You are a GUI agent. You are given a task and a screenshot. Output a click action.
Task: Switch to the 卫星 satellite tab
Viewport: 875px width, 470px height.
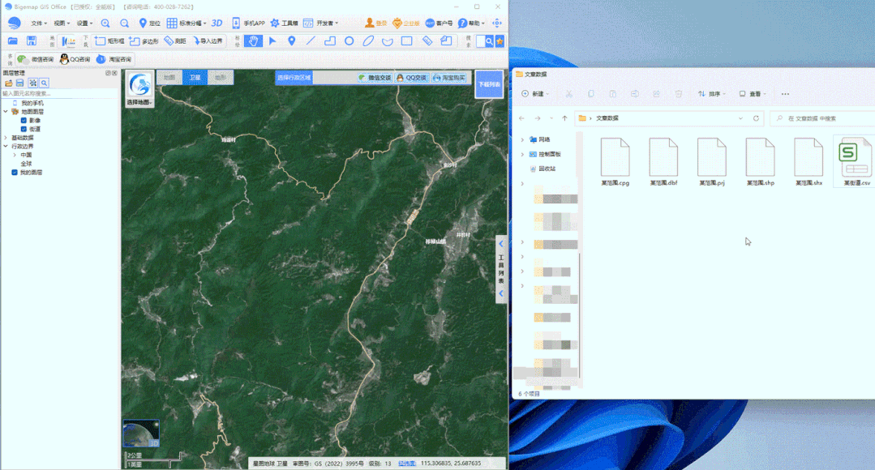click(195, 78)
